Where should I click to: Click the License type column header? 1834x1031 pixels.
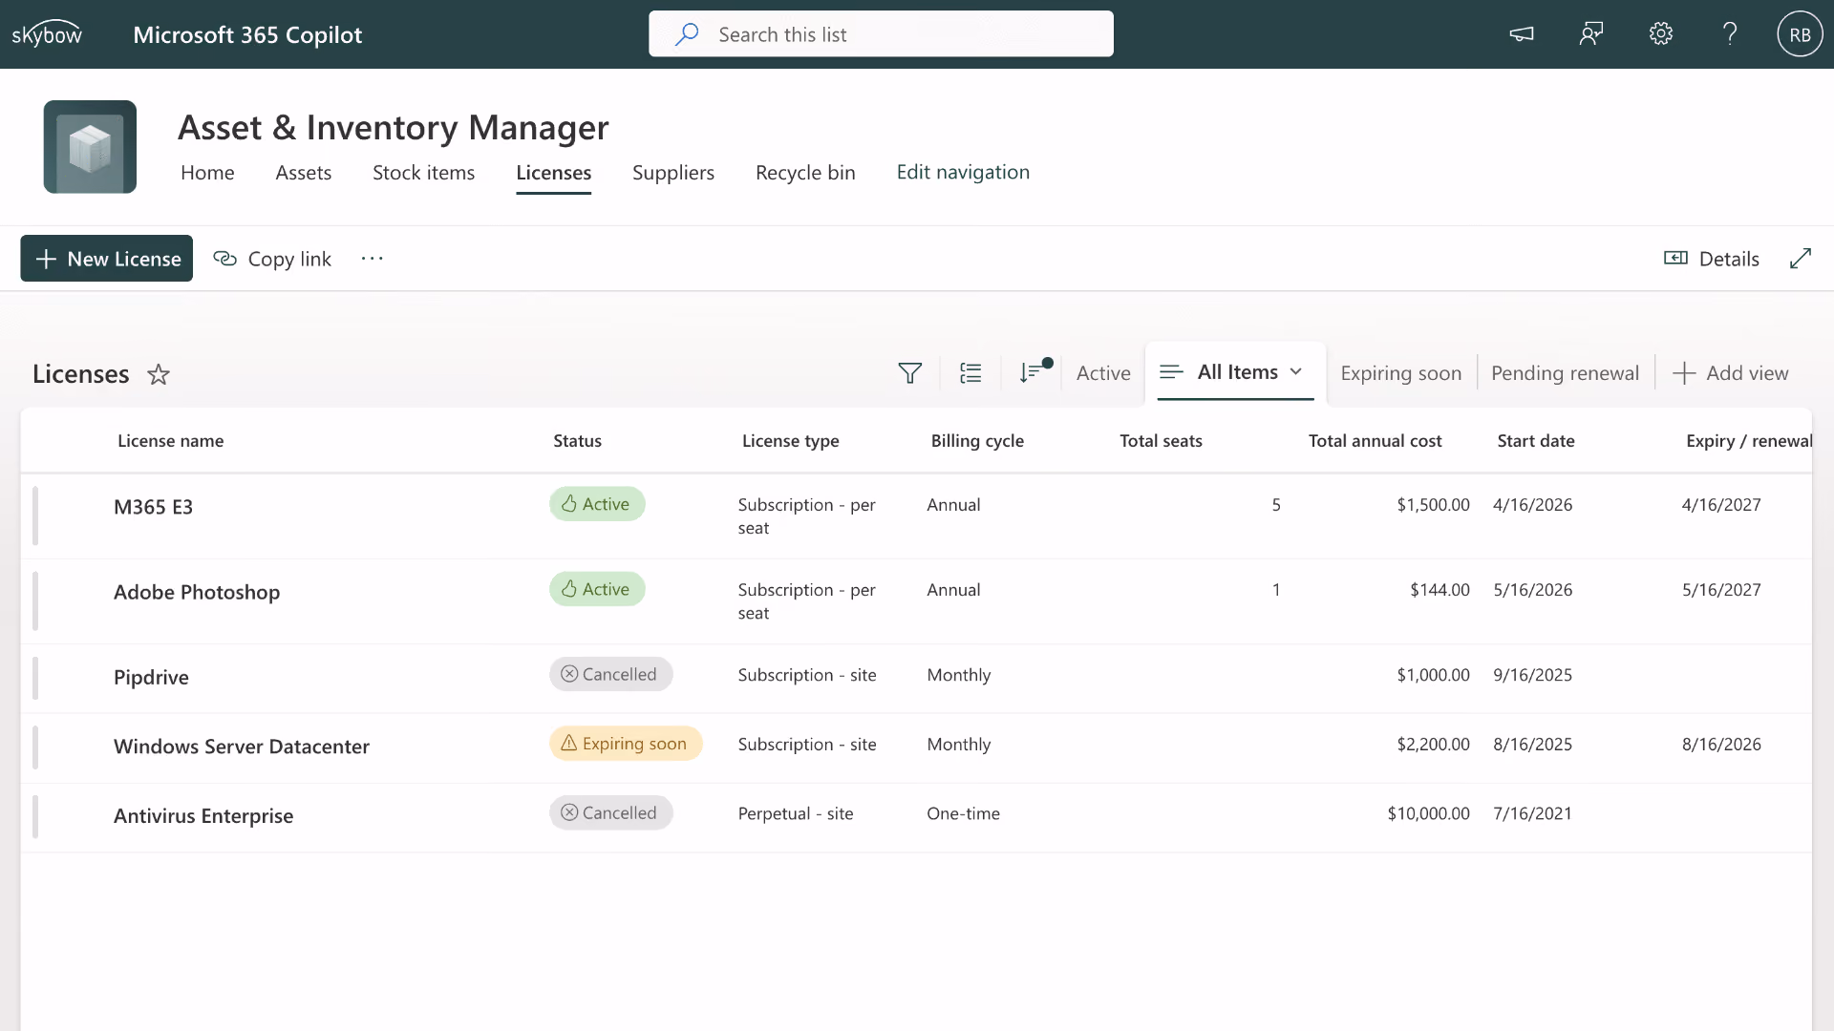(791, 441)
